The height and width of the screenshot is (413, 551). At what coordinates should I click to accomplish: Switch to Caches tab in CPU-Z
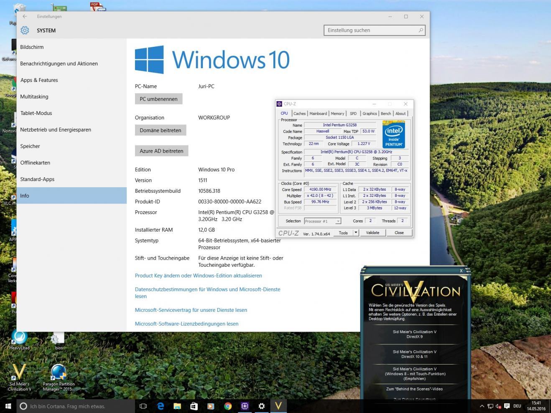(x=299, y=113)
